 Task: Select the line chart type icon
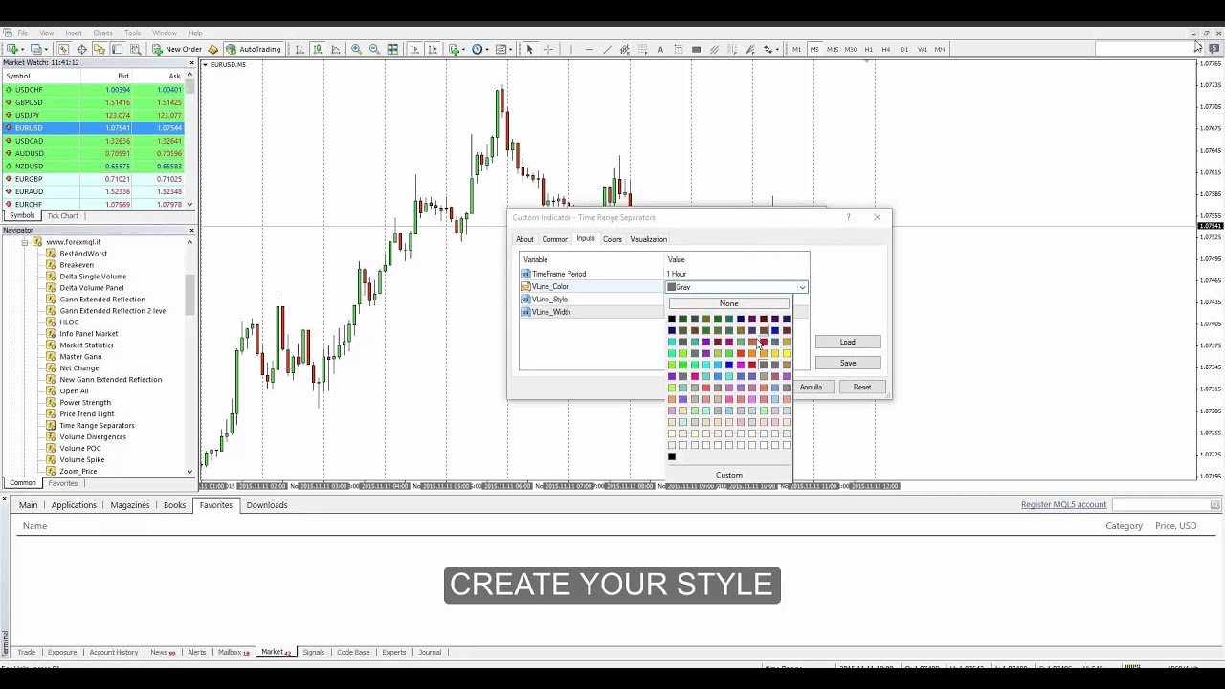(336, 49)
